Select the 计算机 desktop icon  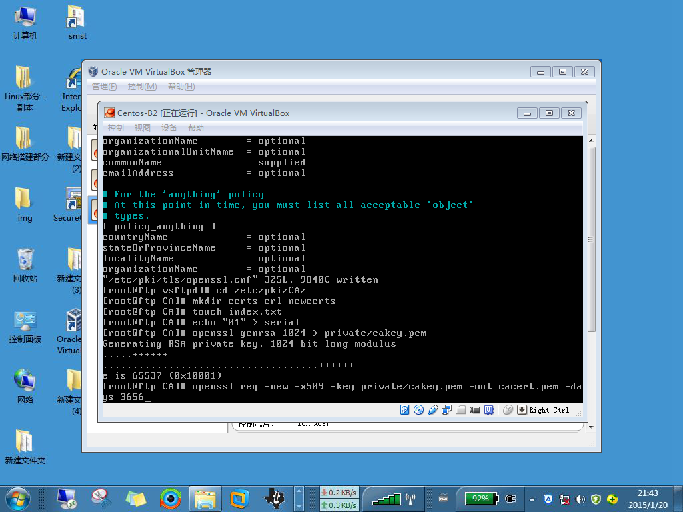tap(25, 23)
